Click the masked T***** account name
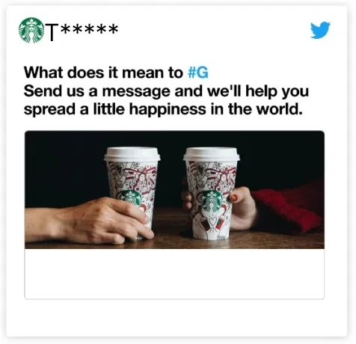This screenshot has width=356, height=344. pyautogui.click(x=82, y=31)
